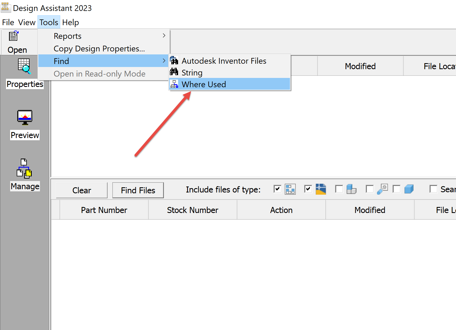The height and width of the screenshot is (330, 456).
Task: Uncheck the drawing files checkbox
Action: click(x=308, y=189)
